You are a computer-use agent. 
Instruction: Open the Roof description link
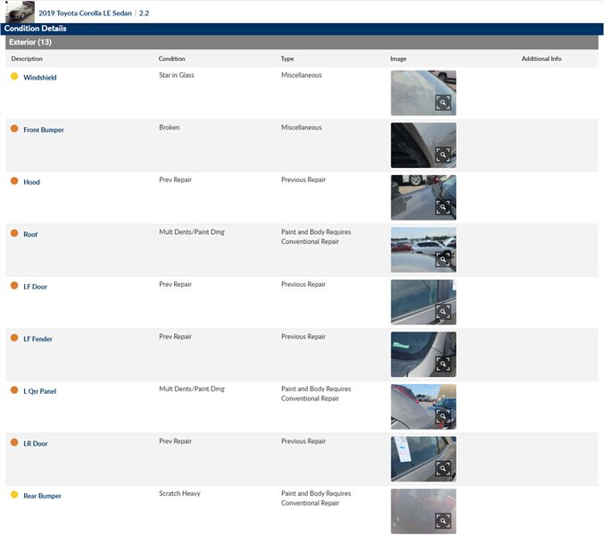pos(30,235)
